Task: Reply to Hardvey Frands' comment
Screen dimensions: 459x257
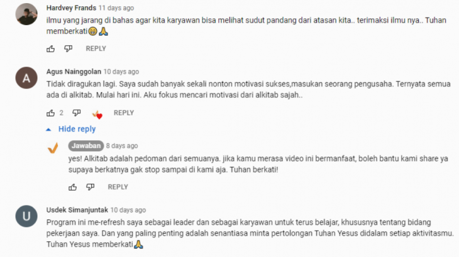Action: 96,48
